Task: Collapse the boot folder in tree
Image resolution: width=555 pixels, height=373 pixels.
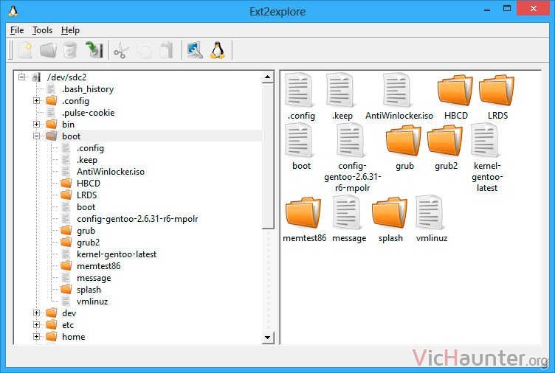Action: tap(36, 136)
